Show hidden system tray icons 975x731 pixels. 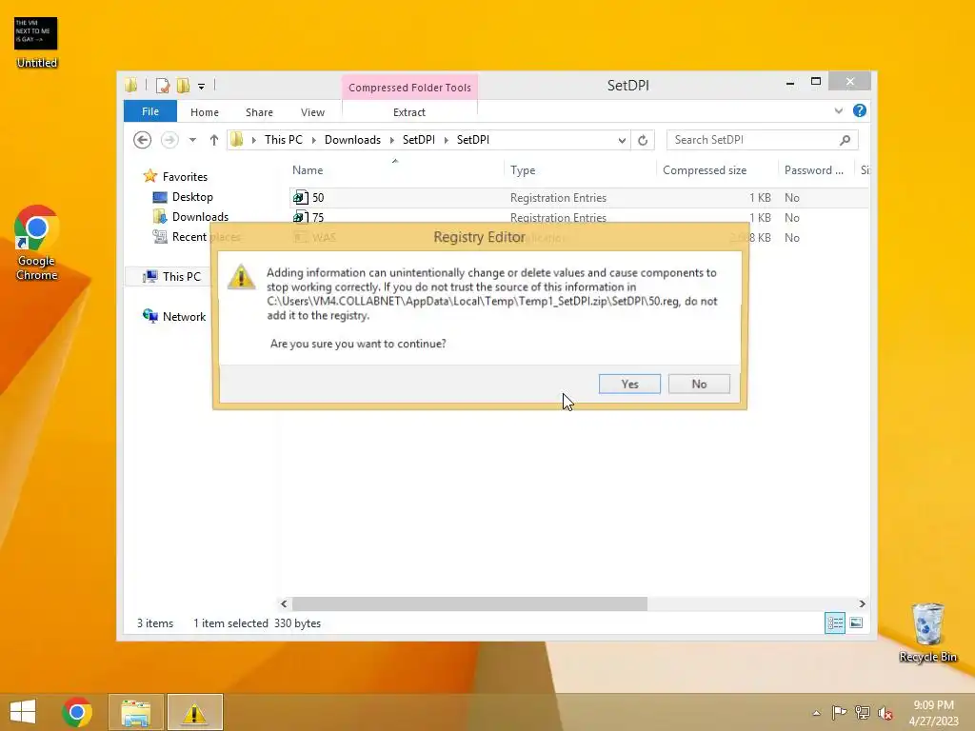point(816,713)
